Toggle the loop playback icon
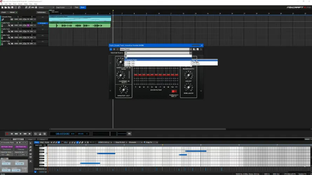The height and width of the screenshot is (175, 312). pyautogui.click(x=35, y=134)
